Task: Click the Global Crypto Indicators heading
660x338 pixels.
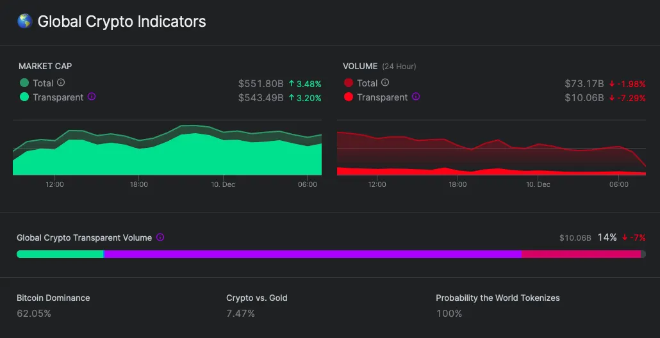Action: (122, 21)
